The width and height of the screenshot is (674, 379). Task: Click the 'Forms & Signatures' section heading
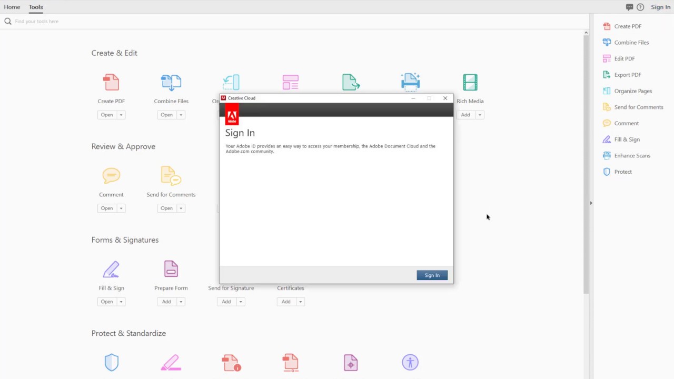pyautogui.click(x=125, y=240)
